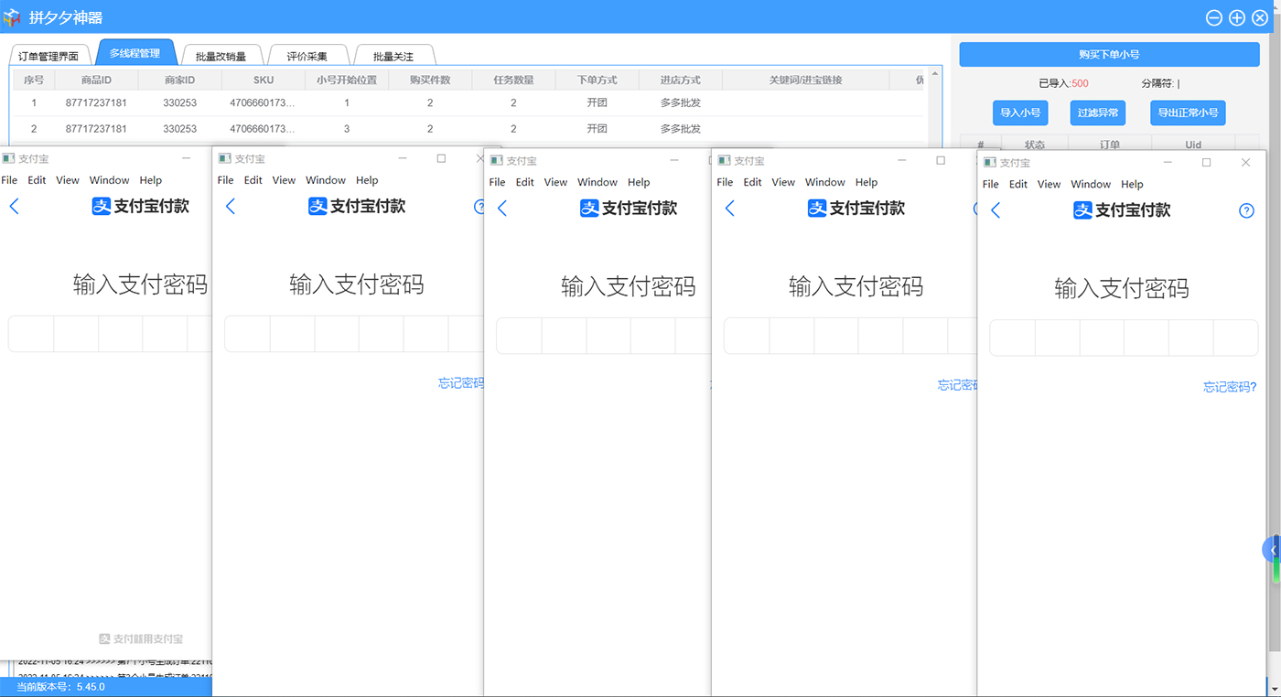
Task: Select table row with 序号 1
Action: coord(468,103)
